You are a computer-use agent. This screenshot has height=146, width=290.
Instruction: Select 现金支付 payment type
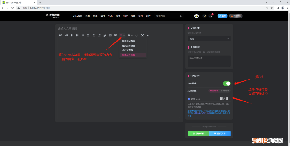point(214,91)
